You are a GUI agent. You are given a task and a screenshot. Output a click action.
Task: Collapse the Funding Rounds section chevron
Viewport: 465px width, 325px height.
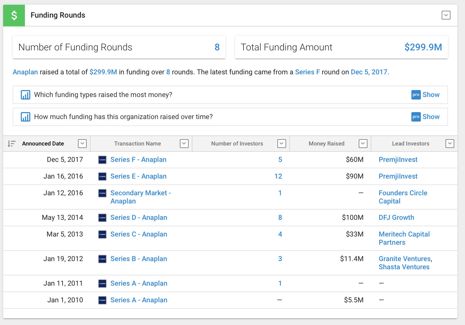coord(446,15)
